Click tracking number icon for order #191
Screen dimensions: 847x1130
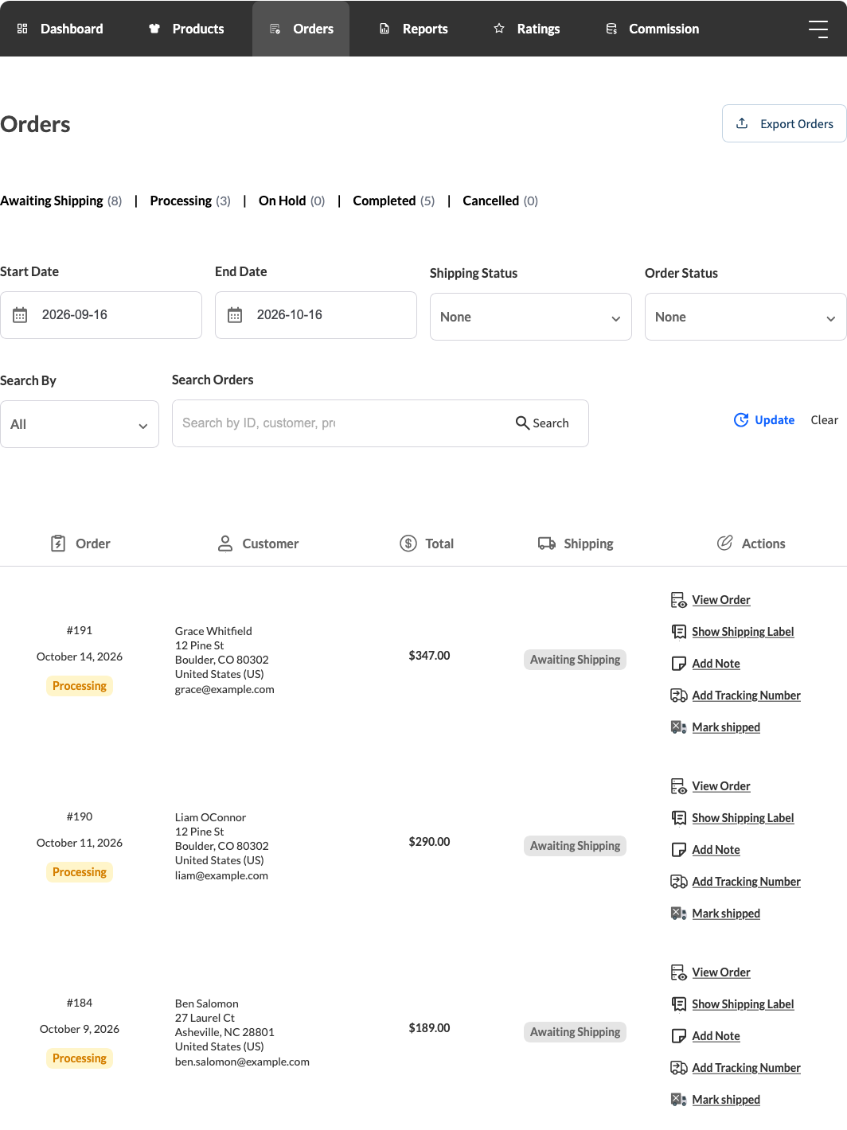679,696
